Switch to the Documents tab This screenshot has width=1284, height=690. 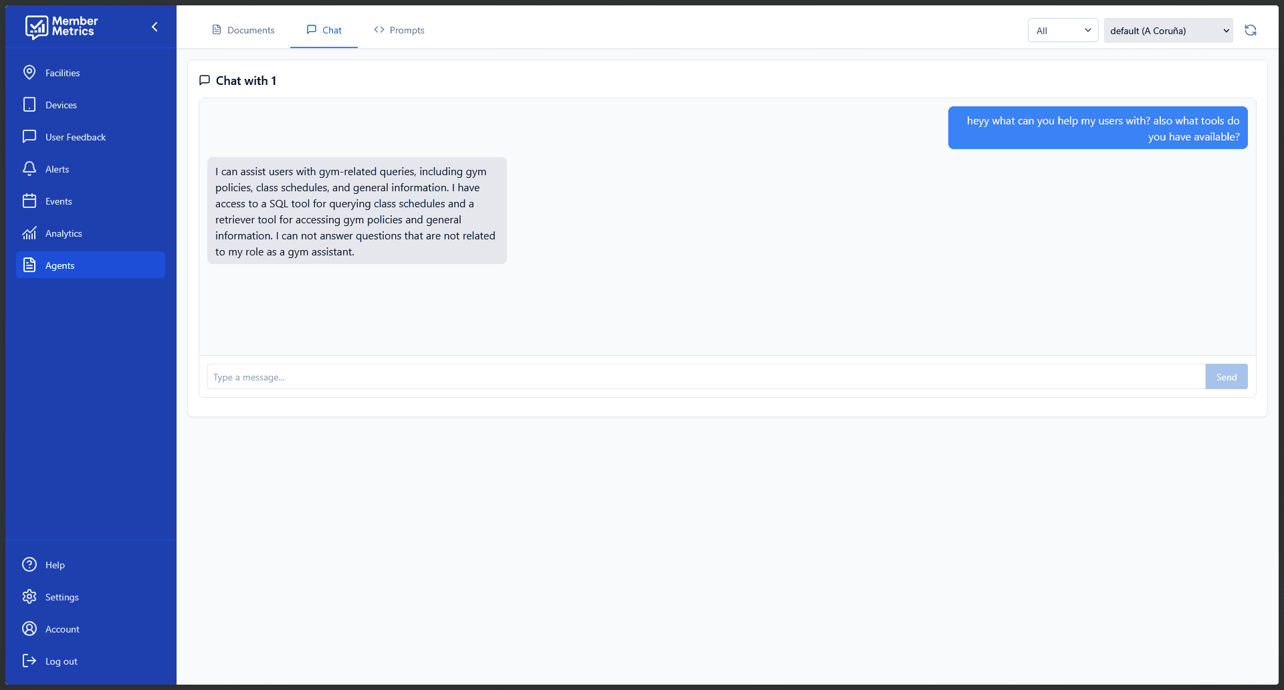(243, 30)
